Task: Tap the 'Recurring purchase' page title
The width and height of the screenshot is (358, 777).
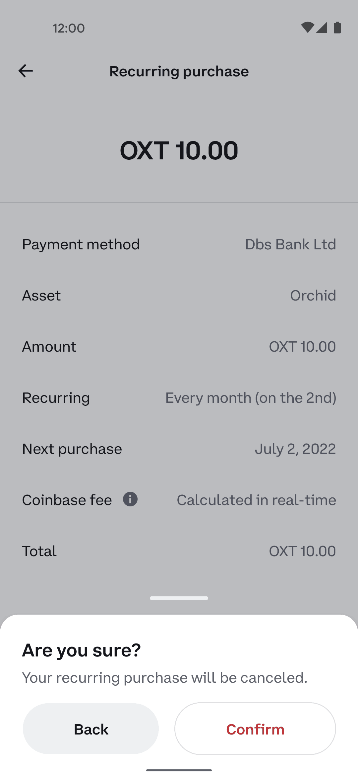Action: click(x=179, y=71)
